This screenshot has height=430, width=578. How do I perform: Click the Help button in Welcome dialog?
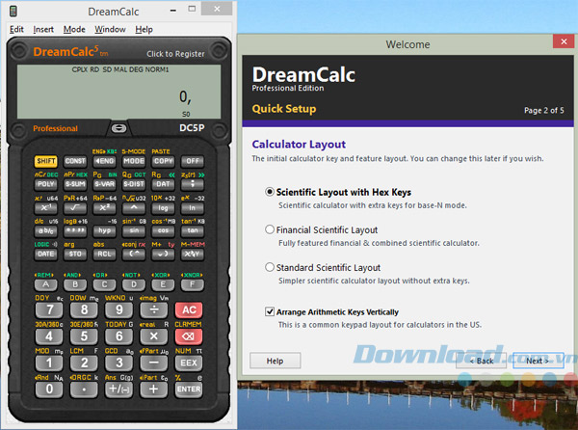pyautogui.click(x=275, y=361)
